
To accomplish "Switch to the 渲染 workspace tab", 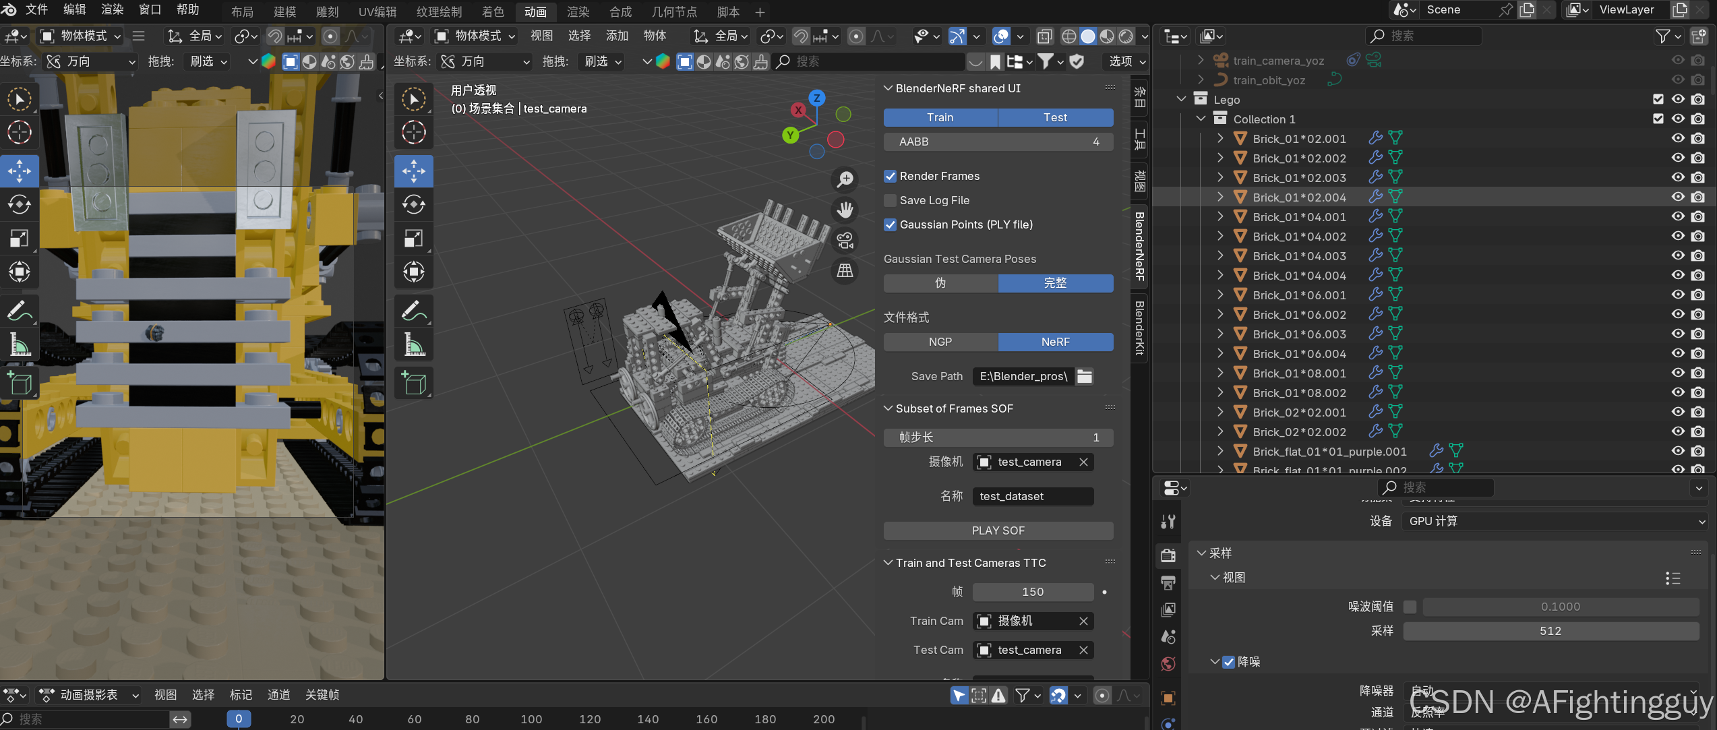I will point(578,11).
